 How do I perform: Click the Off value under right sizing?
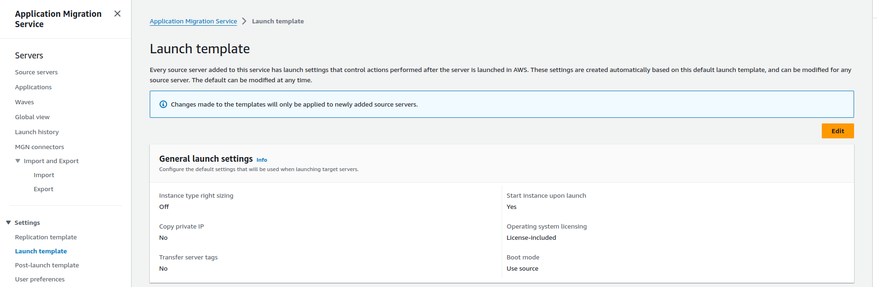tap(164, 207)
